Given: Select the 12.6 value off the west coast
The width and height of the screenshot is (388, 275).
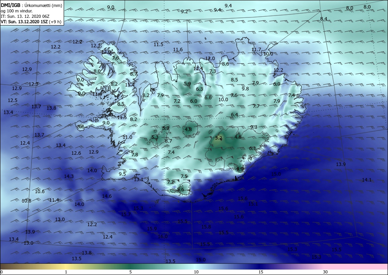Looking at the screenshot, I should click(76, 153).
